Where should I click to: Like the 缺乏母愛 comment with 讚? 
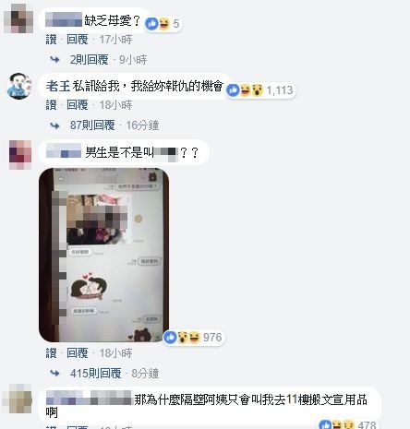52,40
